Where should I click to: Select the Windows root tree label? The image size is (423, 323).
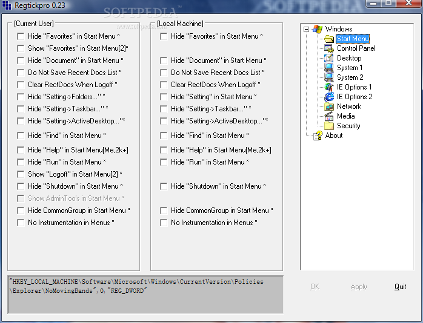point(339,29)
